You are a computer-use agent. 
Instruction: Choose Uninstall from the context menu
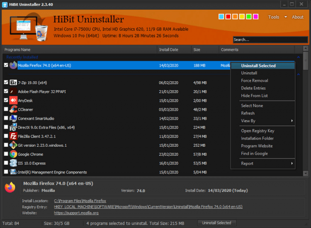[x=263, y=73]
